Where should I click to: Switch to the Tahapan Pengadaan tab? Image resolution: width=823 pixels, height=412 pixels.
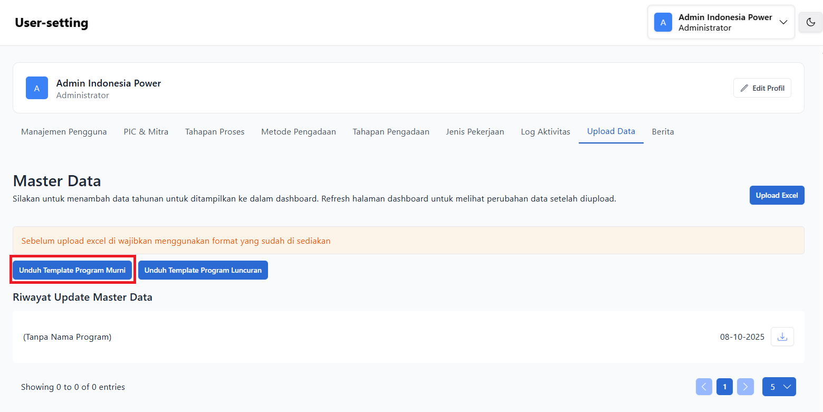coord(391,132)
